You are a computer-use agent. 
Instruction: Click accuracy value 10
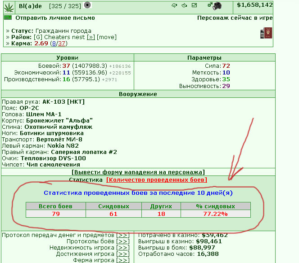(x=226, y=73)
